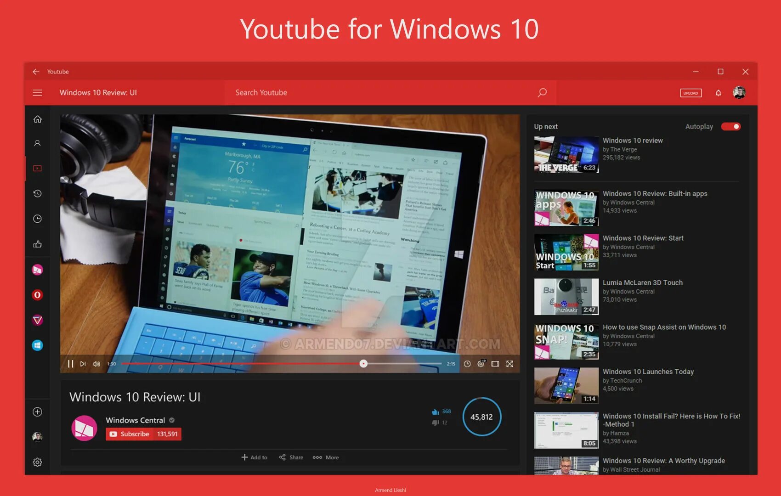Screen dimensions: 781x496
Task: Click the Search Youtube field
Action: pyautogui.click(x=390, y=92)
